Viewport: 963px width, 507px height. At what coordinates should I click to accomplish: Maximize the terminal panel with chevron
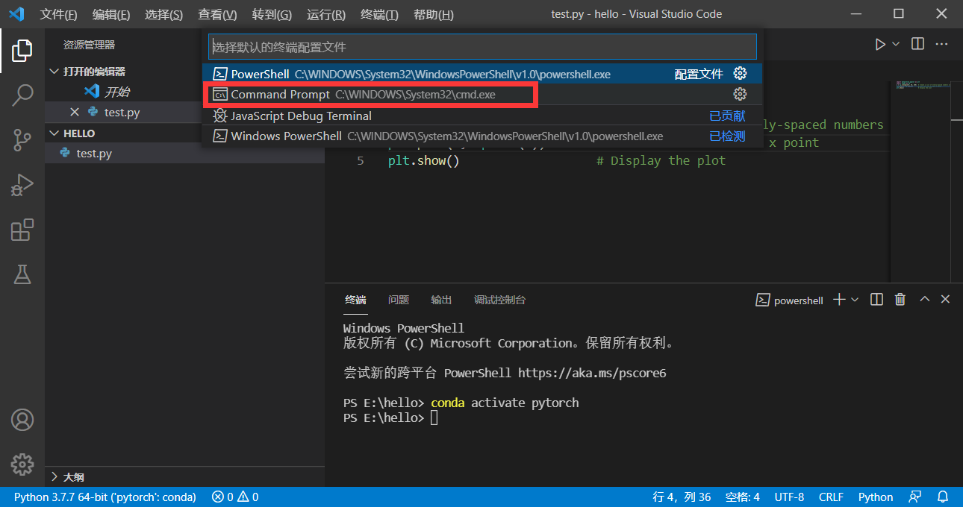(924, 299)
